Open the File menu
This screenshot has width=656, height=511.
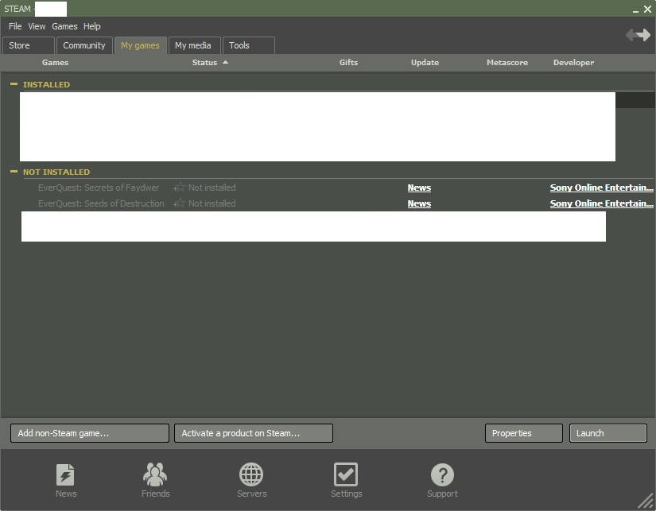(x=15, y=26)
